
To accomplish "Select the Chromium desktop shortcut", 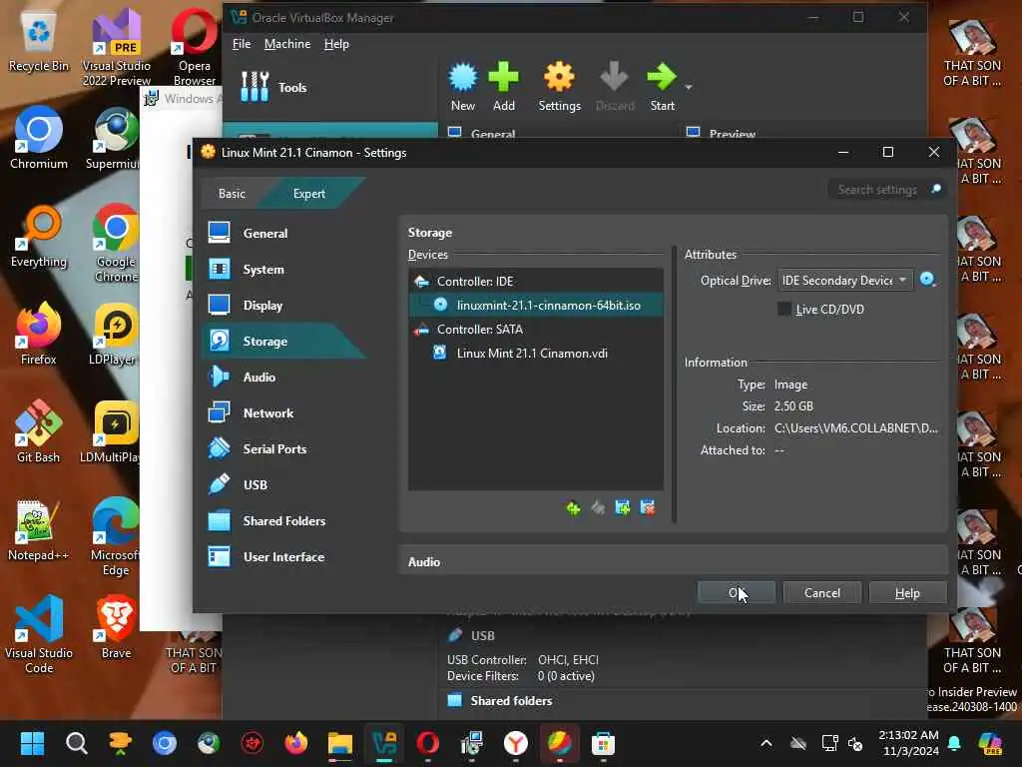I will click(39, 138).
